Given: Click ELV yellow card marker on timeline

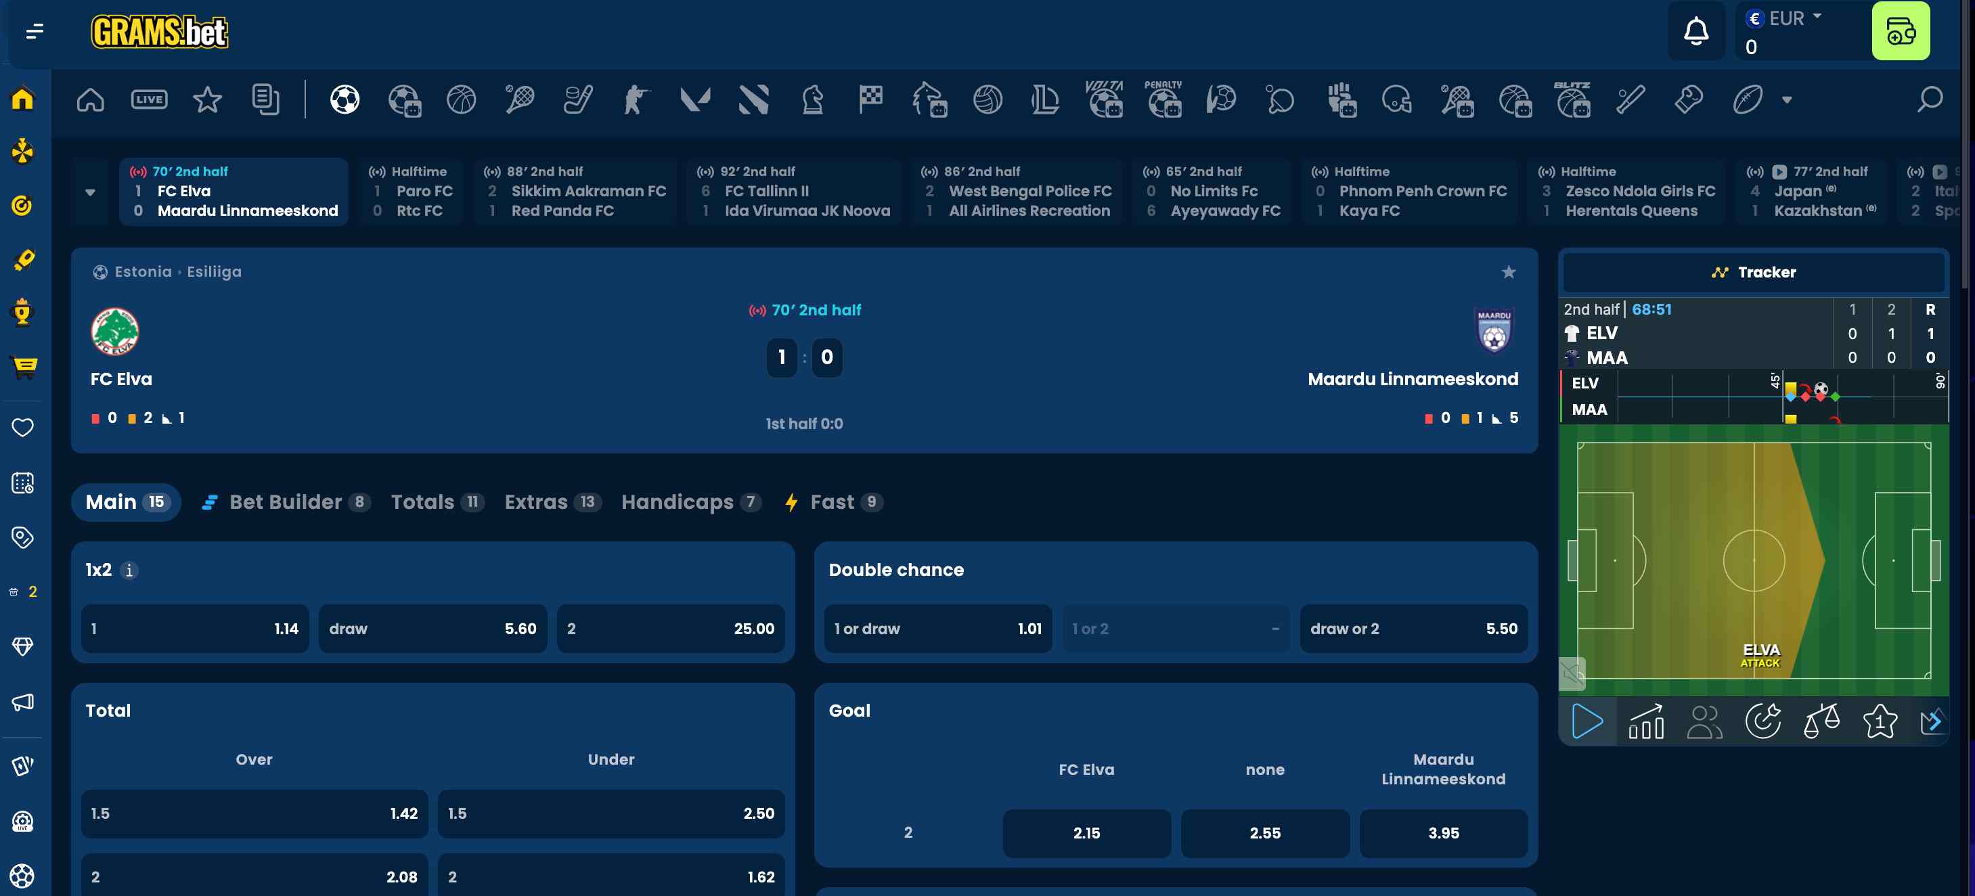Looking at the screenshot, I should point(1790,388).
